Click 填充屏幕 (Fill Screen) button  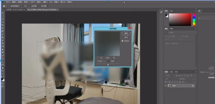(x=44, y=6)
